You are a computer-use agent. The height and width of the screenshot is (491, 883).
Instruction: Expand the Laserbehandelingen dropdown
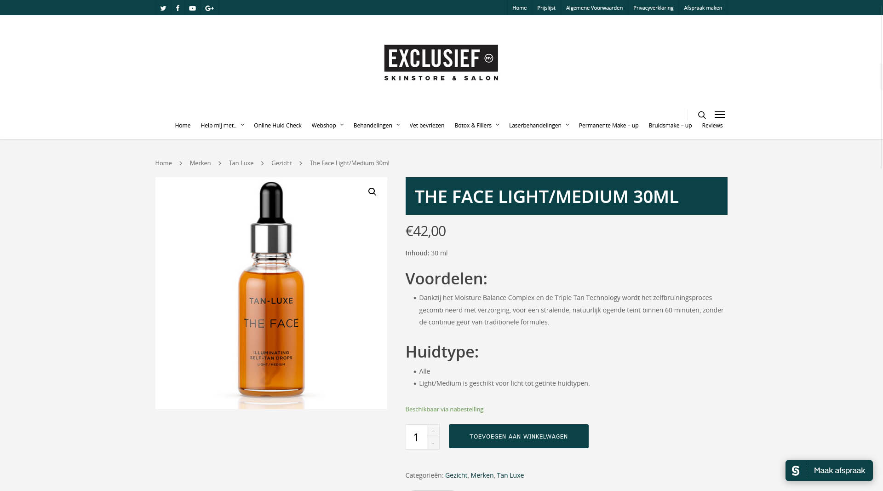coord(539,125)
